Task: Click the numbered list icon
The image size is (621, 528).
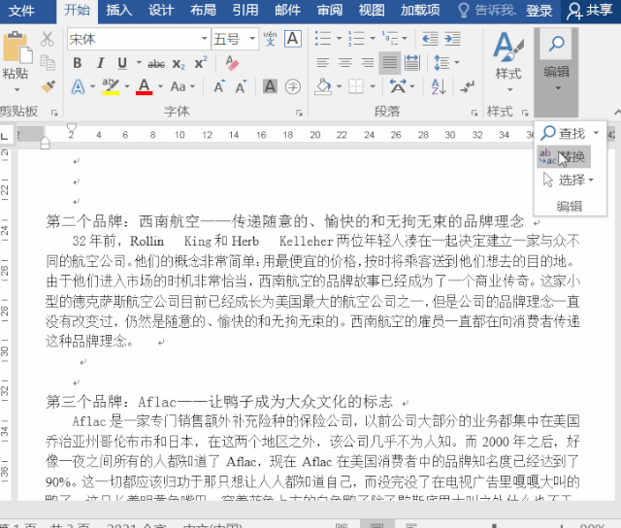Action: click(x=356, y=39)
